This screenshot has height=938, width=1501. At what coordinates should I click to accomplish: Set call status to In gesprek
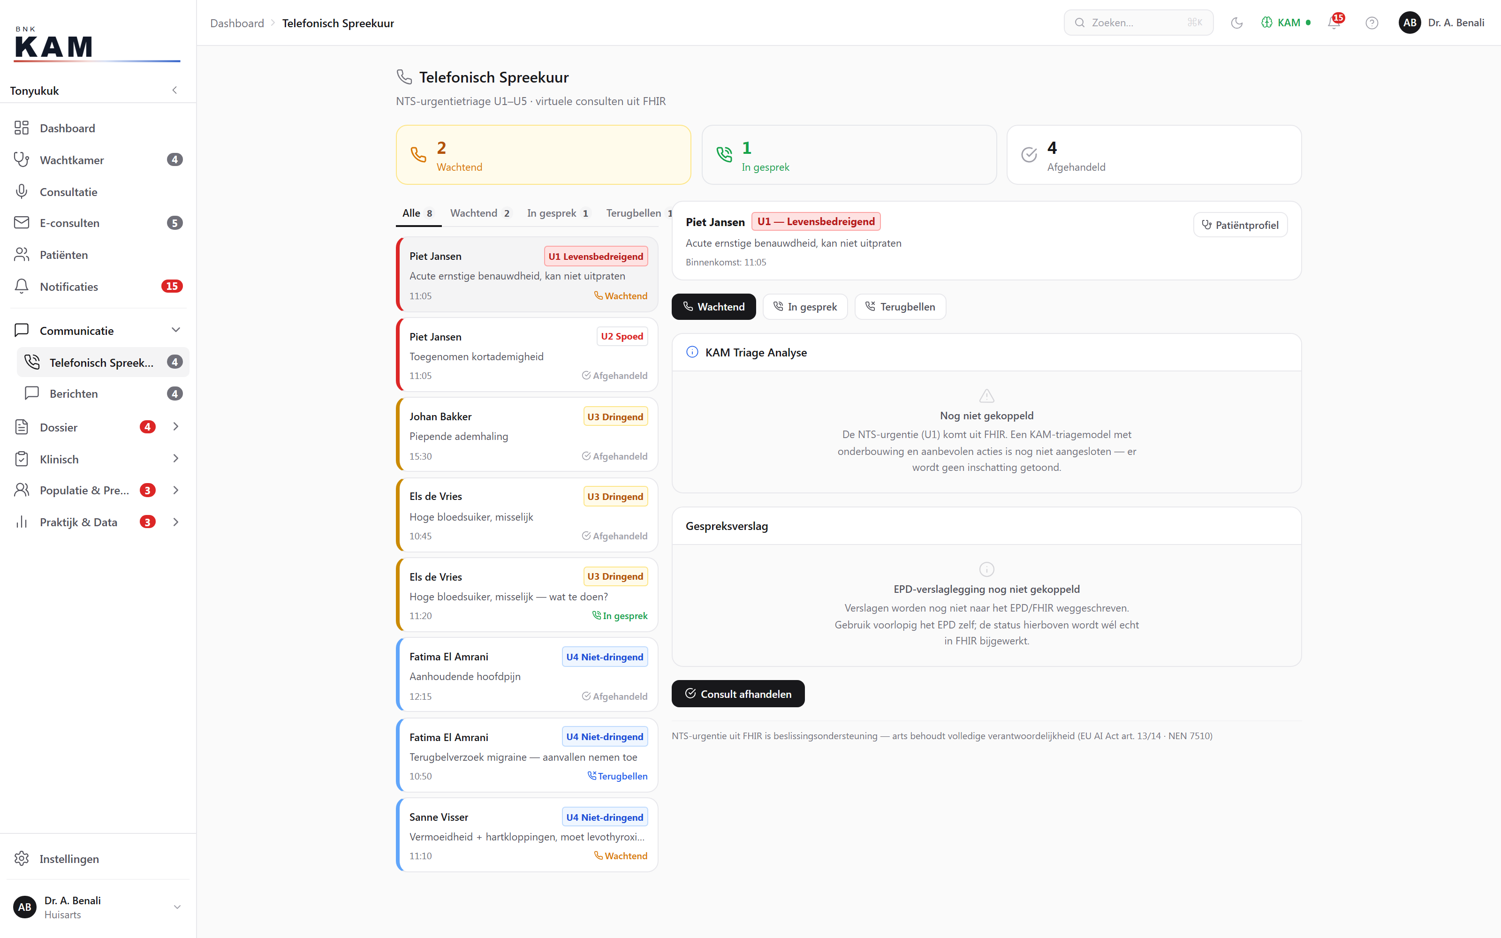point(805,306)
